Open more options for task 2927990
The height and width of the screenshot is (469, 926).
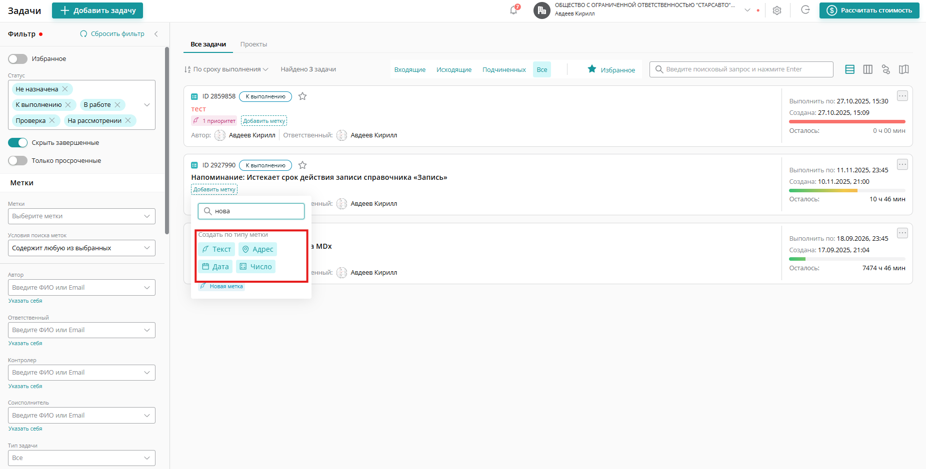[902, 164]
